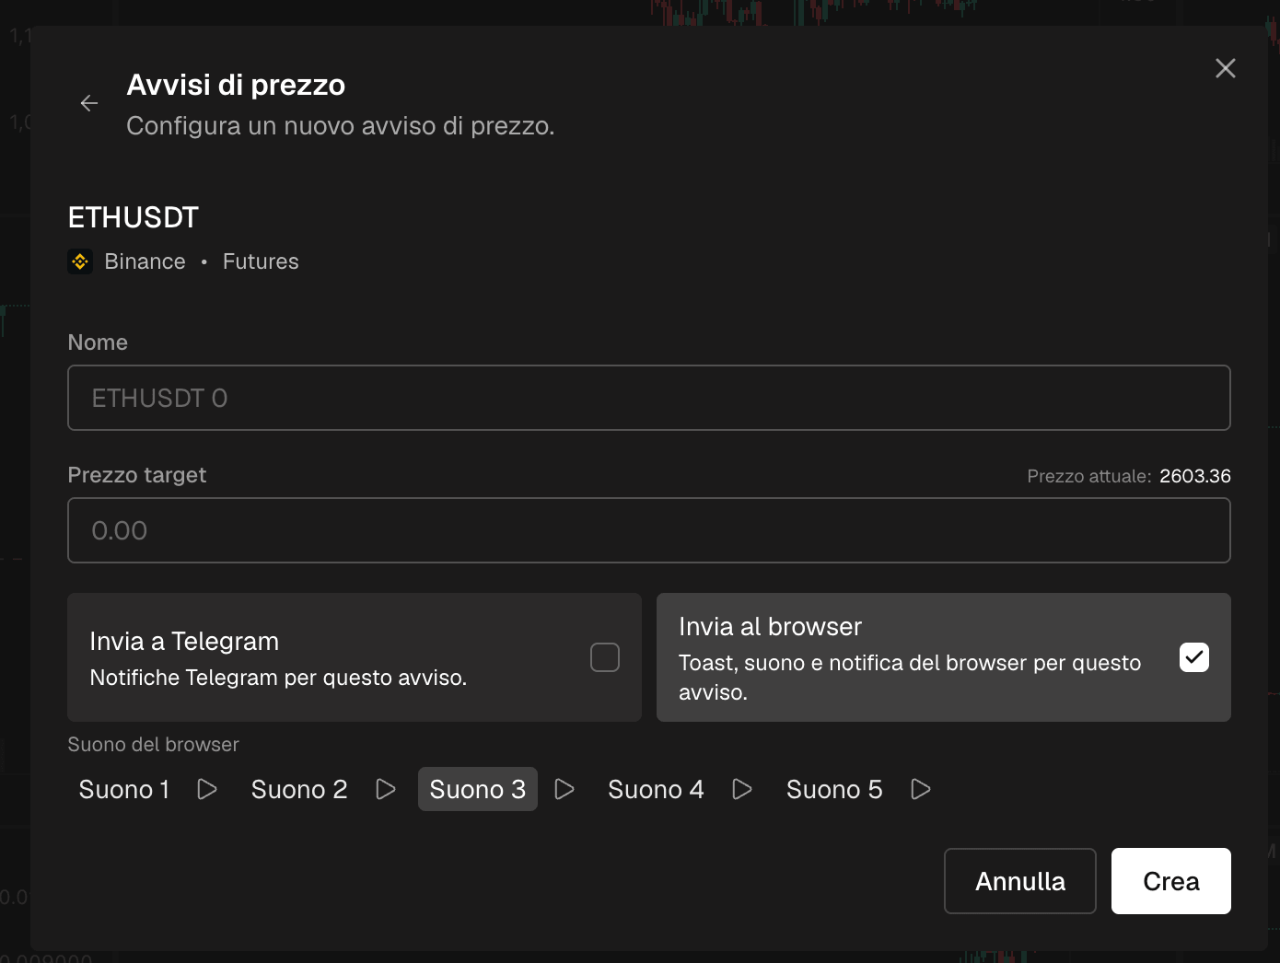Screen dimensions: 1280x963
Task: Click the Annulla button
Action: tap(1020, 881)
